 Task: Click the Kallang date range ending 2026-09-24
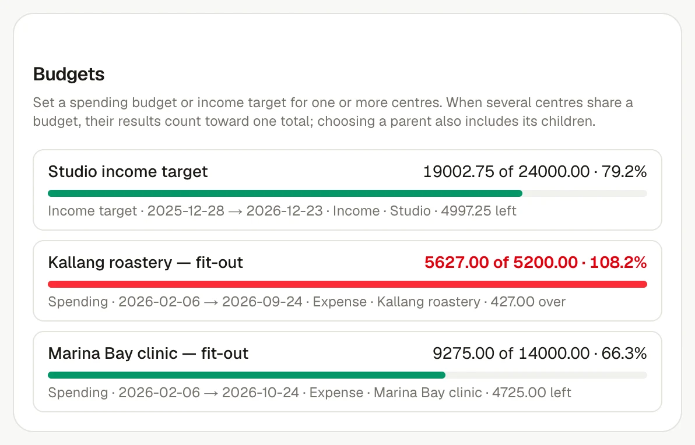(210, 302)
